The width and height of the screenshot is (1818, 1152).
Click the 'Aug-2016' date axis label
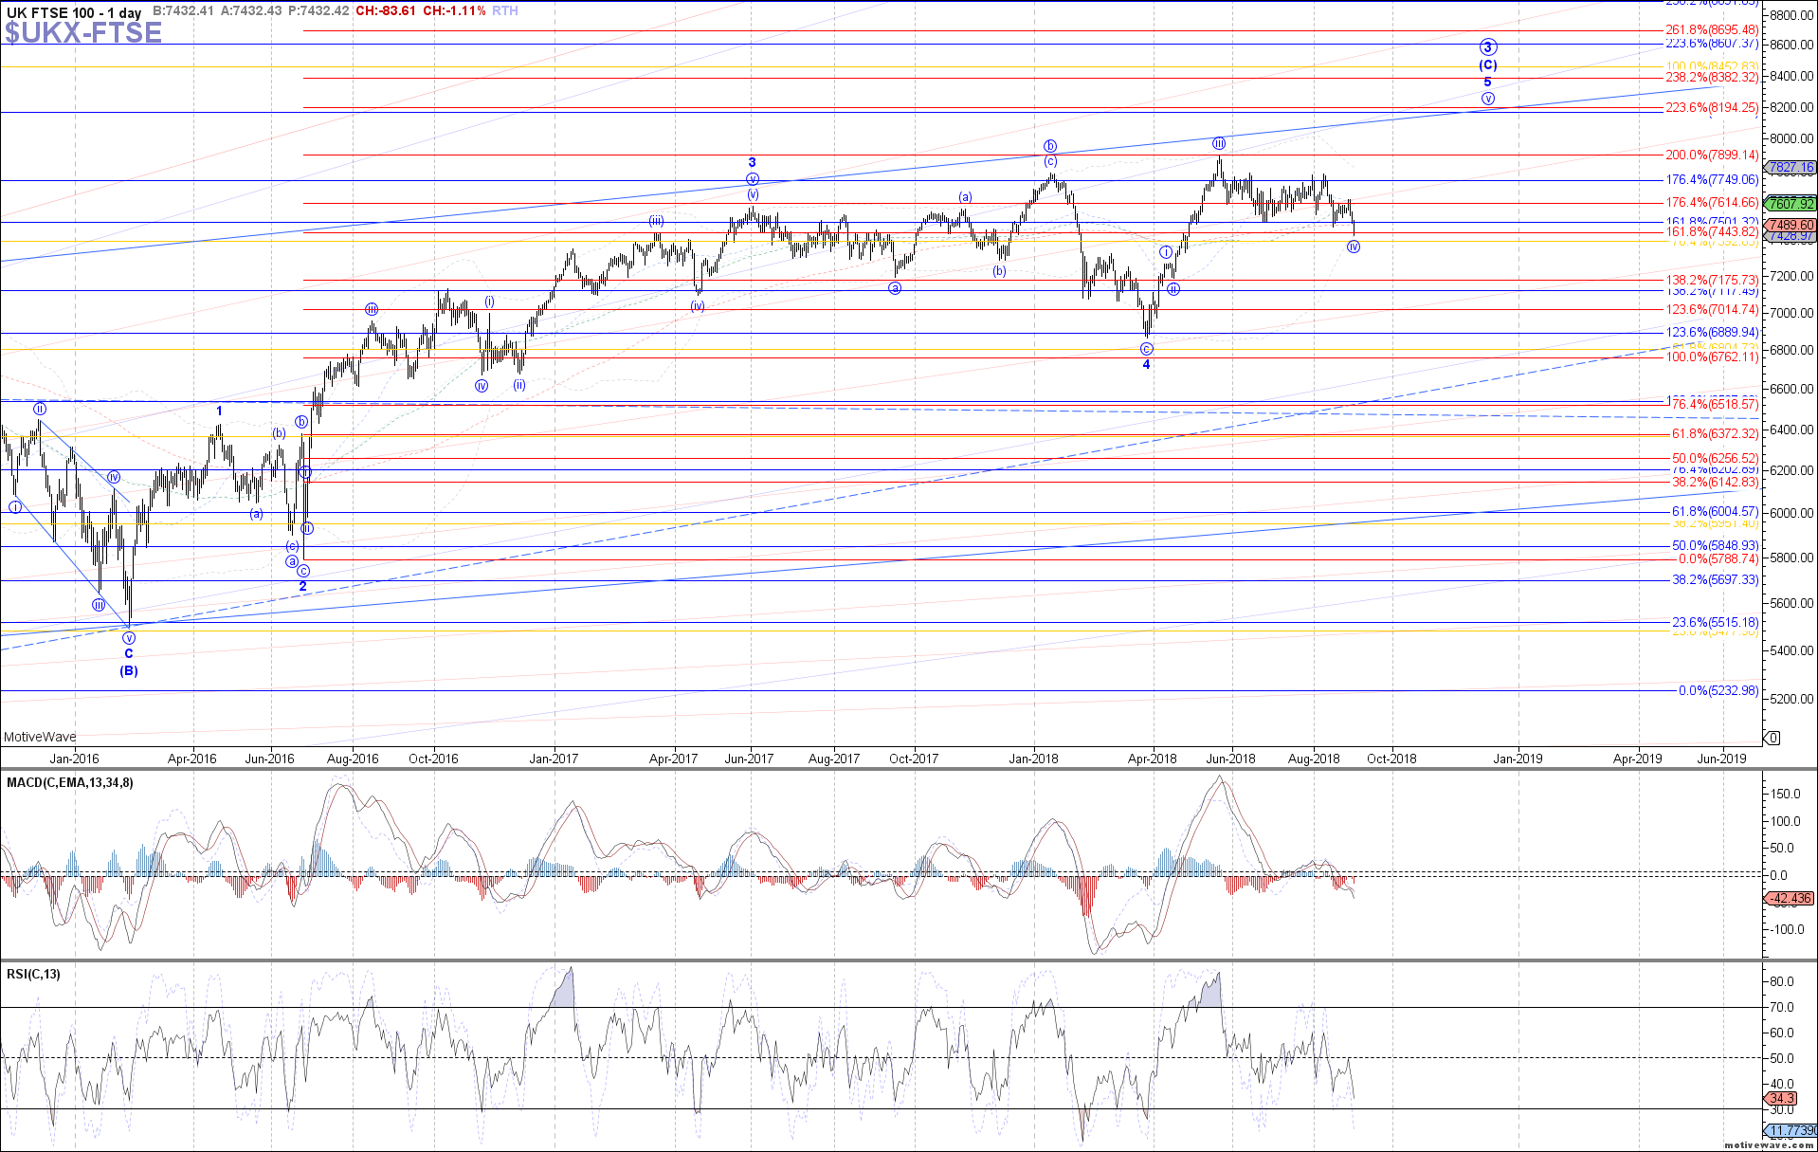click(353, 759)
